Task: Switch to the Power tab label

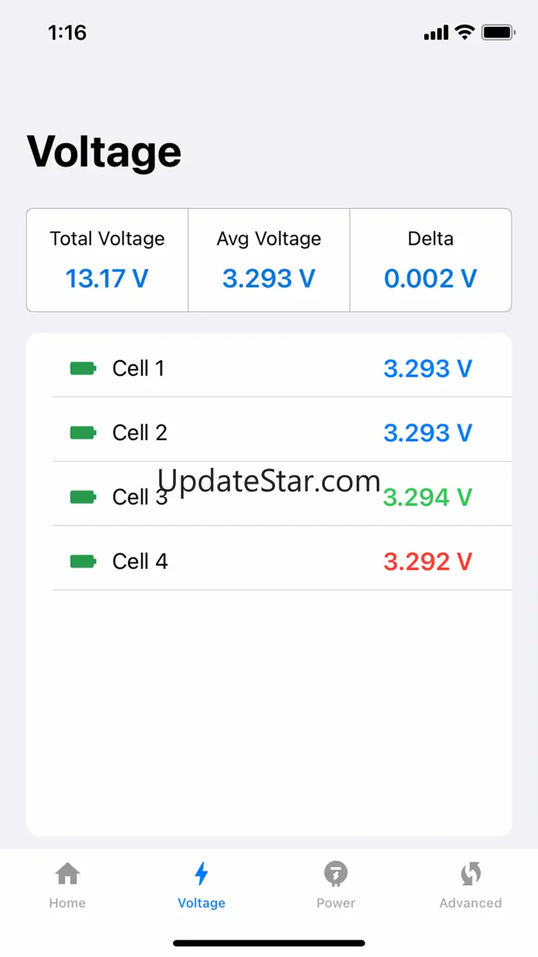Action: pos(336,902)
